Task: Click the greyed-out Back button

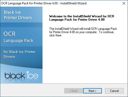Action: pyautogui.click(x=73, y=91)
